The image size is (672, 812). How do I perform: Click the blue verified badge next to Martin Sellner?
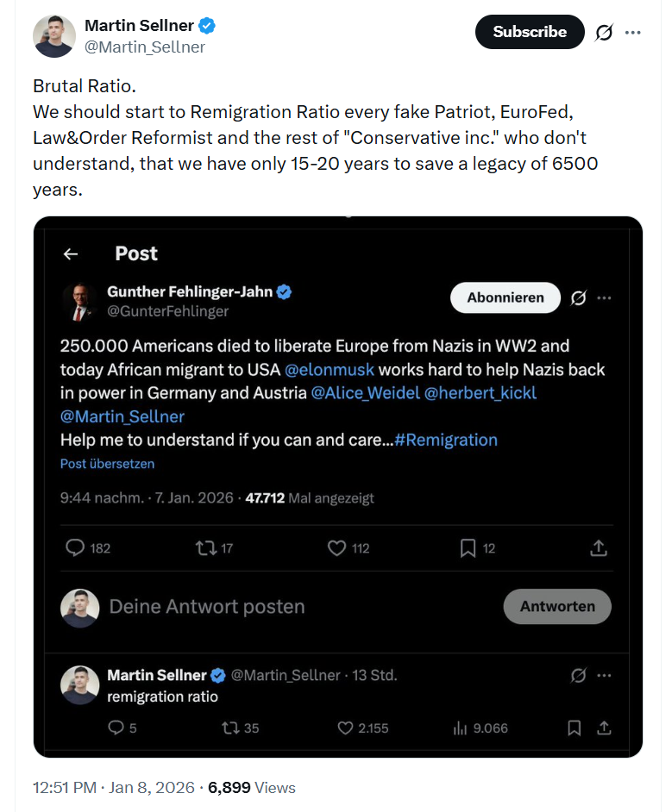207,26
